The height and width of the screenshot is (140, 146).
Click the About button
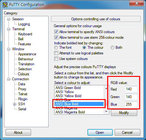18,132
